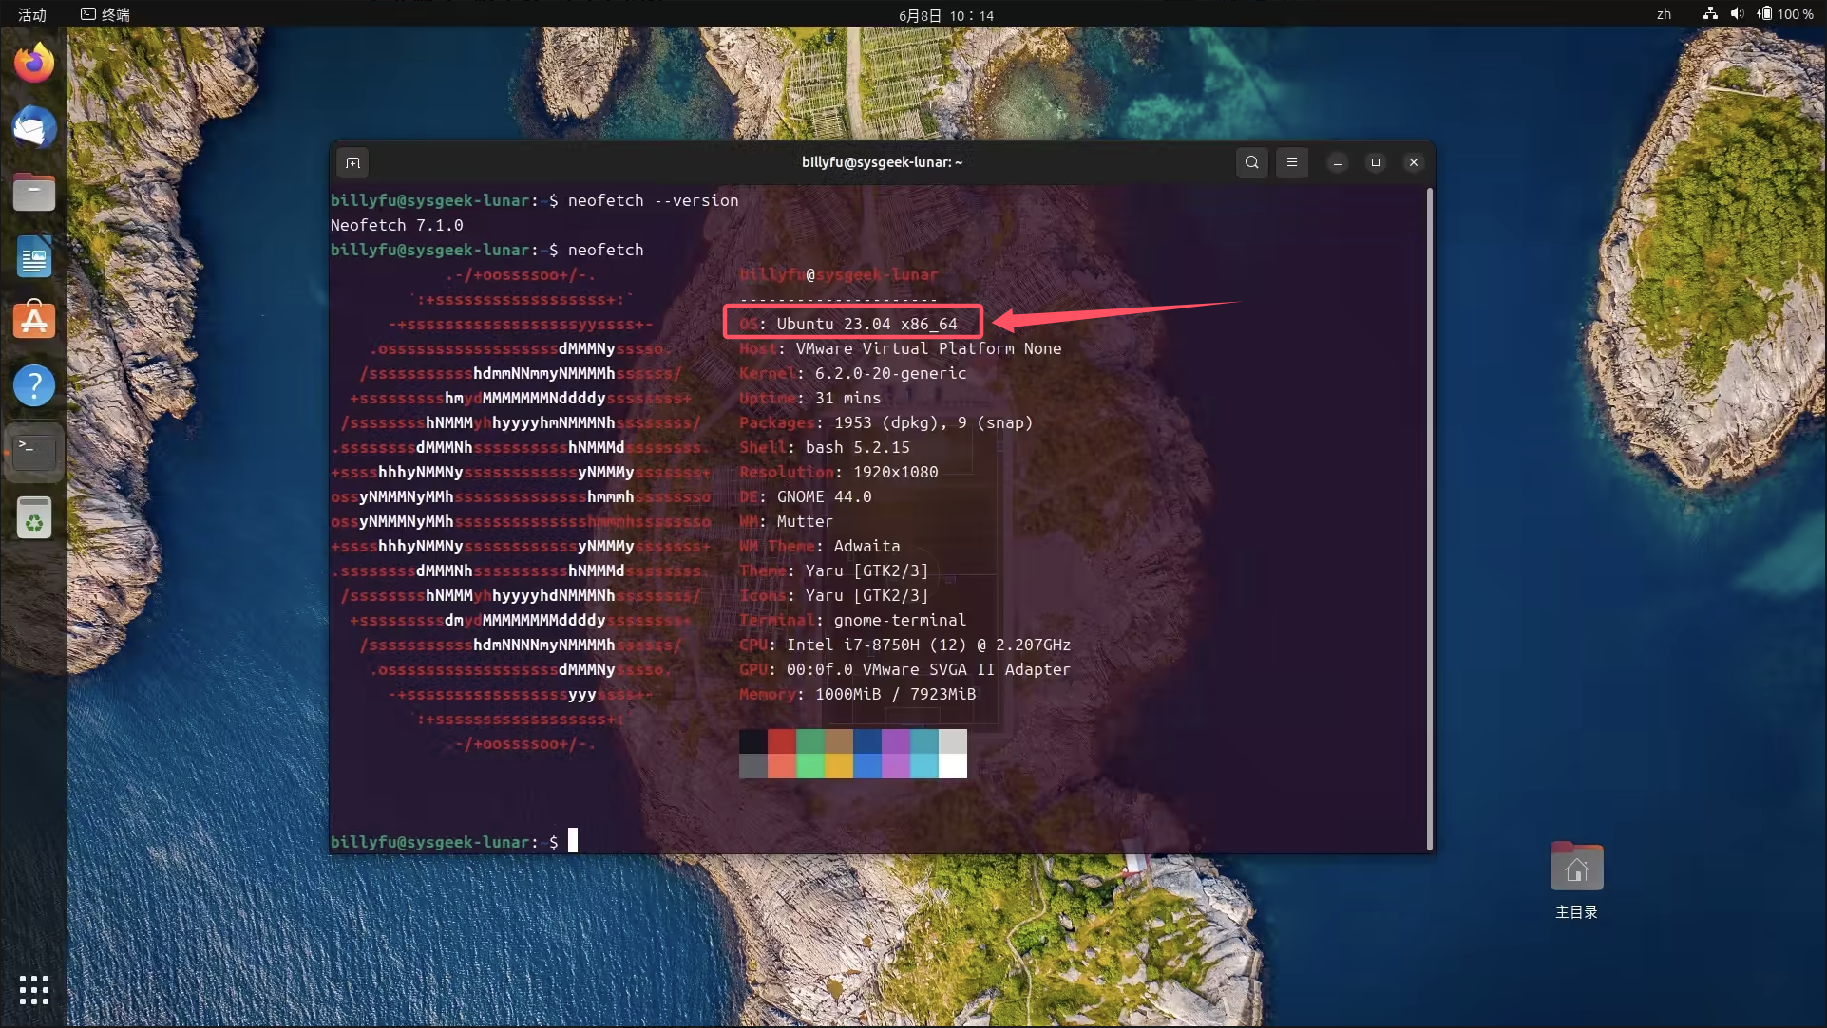Open Firefox from the dock

click(34, 63)
